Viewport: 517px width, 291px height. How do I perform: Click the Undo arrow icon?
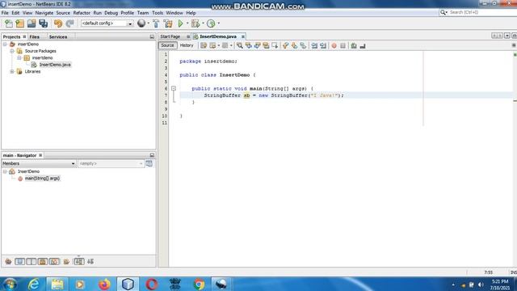(x=58, y=23)
